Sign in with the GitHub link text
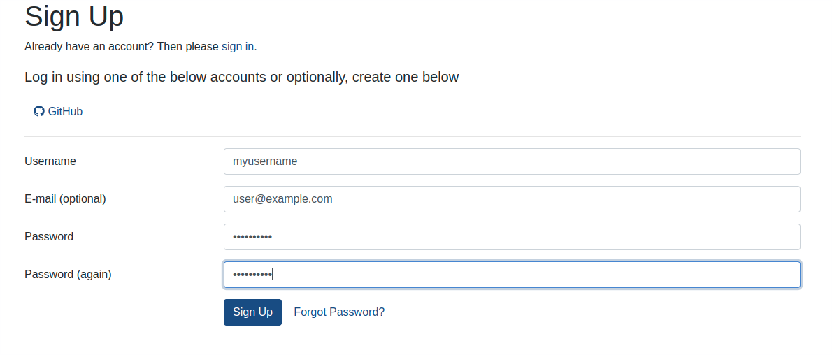Viewport: 832px width, 355px height. 65,111
